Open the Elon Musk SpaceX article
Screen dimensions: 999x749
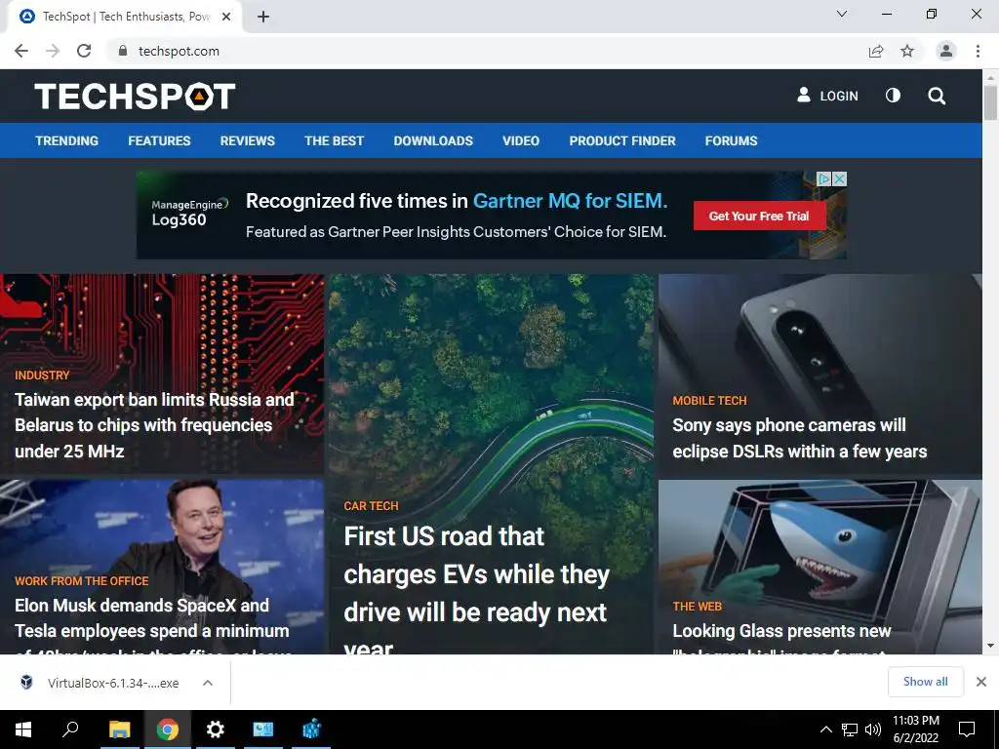(x=151, y=624)
